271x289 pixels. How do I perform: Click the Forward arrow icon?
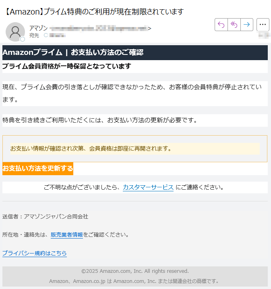click(247, 25)
